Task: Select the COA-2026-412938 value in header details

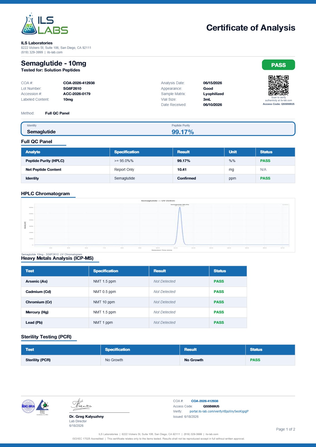Action: pos(79,83)
